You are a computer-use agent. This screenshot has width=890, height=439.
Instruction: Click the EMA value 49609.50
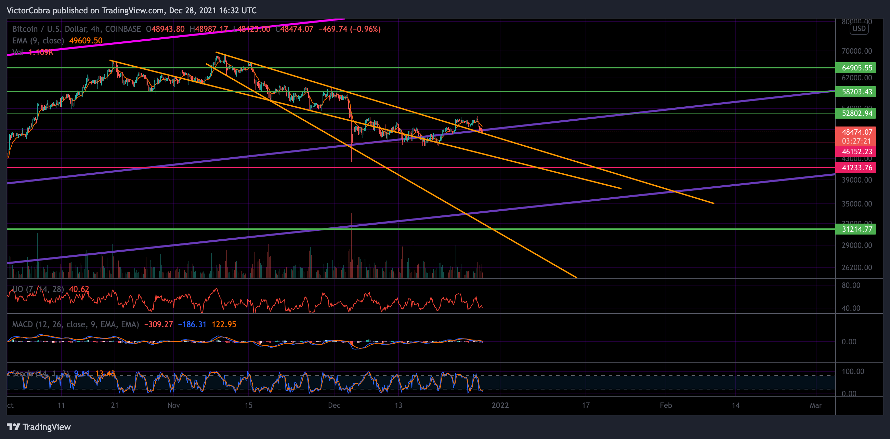click(x=86, y=41)
